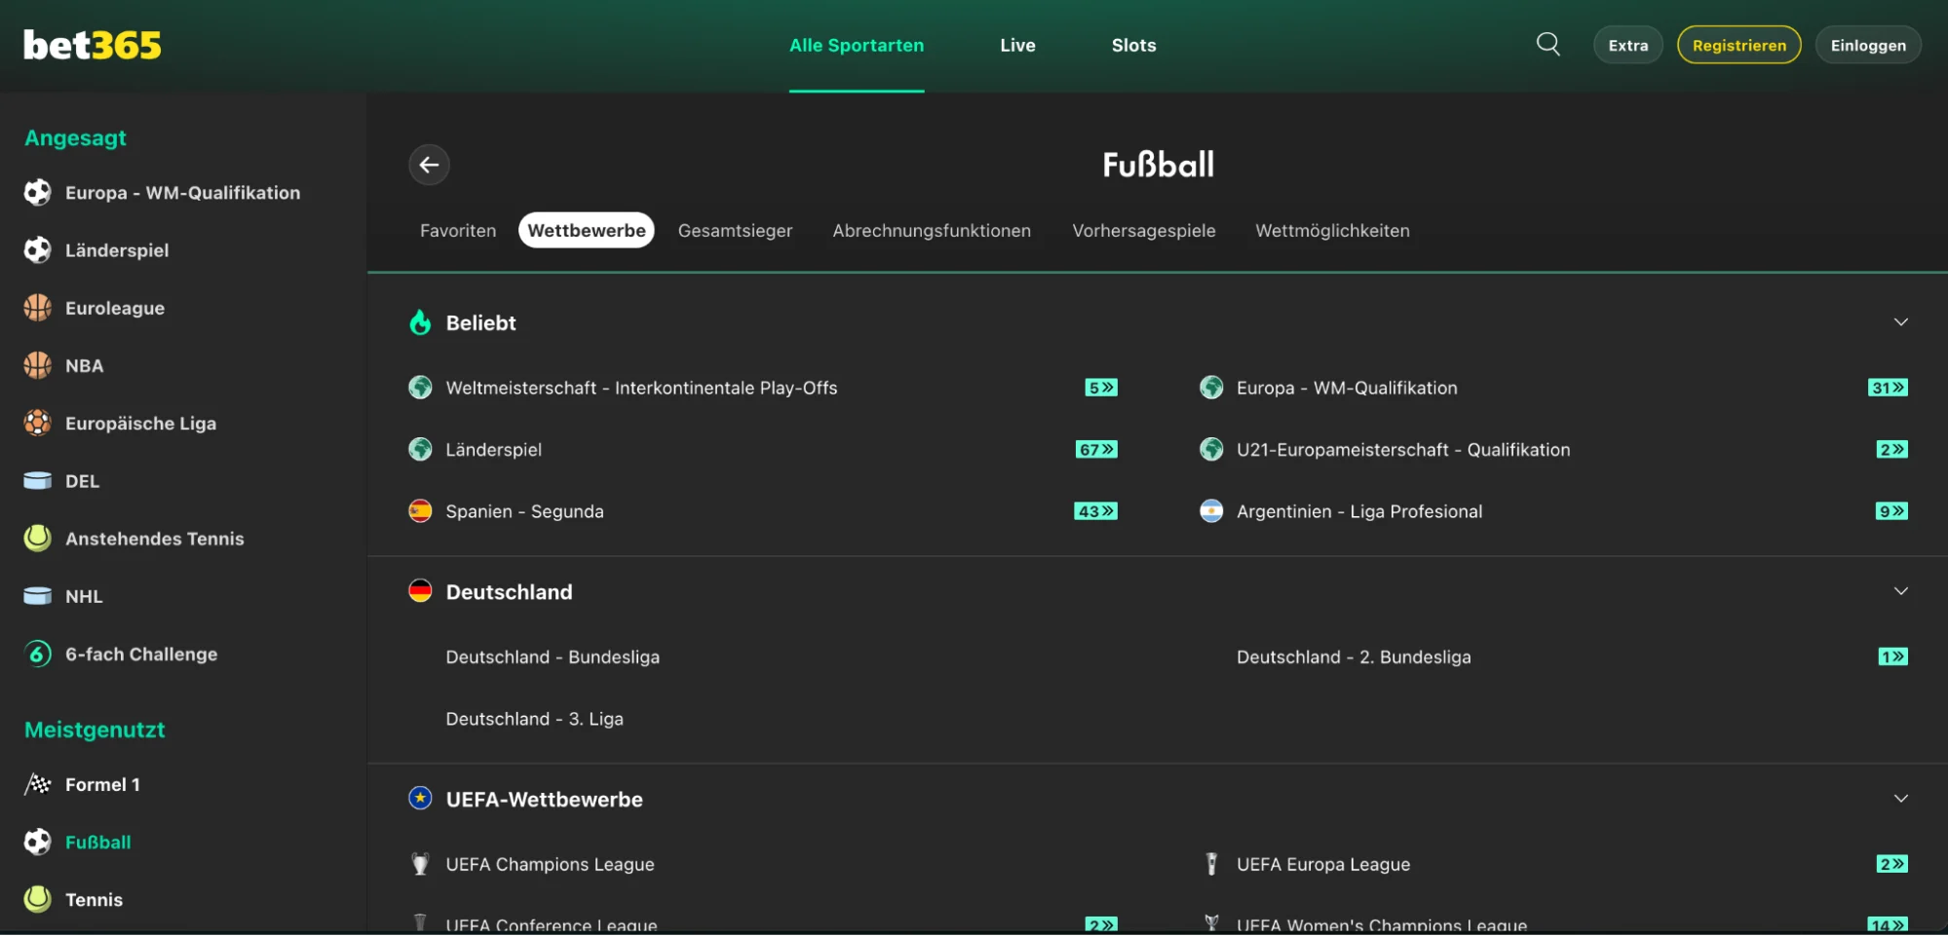
Task: Select Formel 1 from Meistgenutzt
Action: [x=102, y=784]
